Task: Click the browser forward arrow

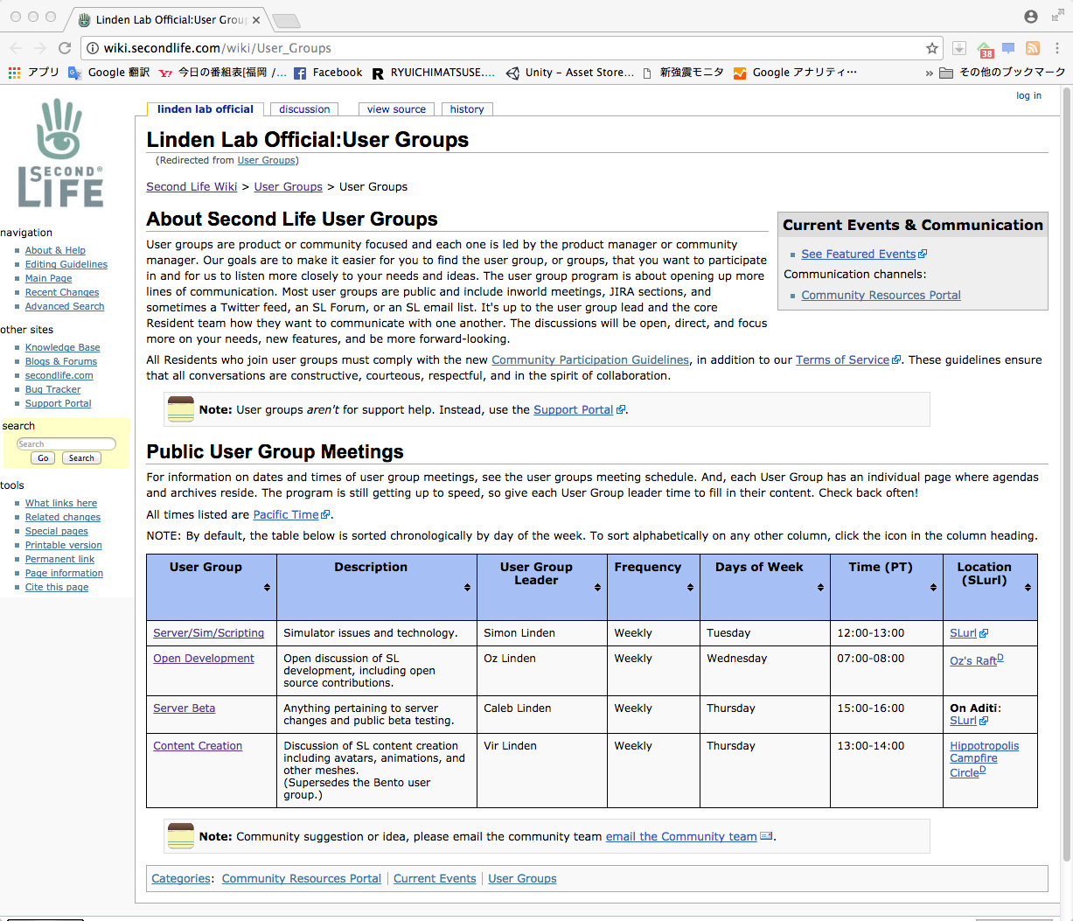Action: click(x=40, y=48)
